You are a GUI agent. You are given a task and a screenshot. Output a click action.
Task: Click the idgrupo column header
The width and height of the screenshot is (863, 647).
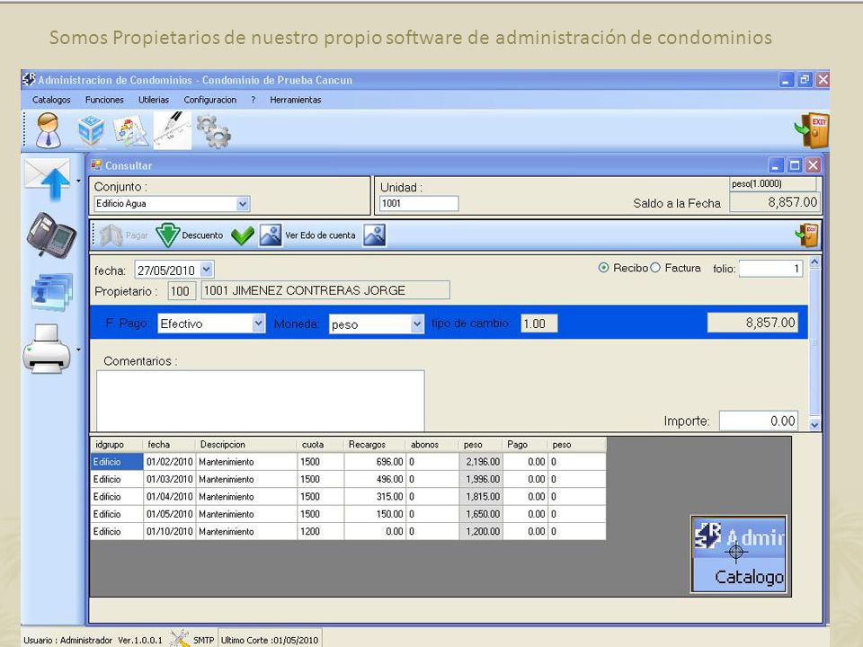[x=117, y=445]
